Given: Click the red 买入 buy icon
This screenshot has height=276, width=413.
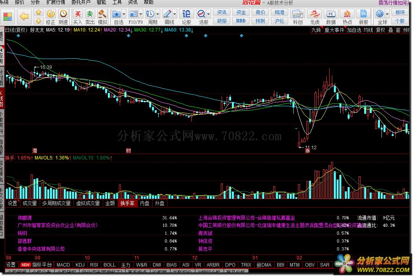Looking at the screenshot, I should point(78,17).
